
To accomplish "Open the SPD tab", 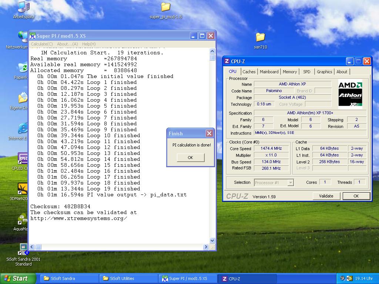I will 306,72.
